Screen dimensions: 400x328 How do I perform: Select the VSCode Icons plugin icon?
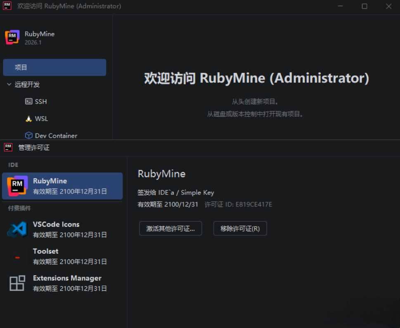tap(17, 229)
